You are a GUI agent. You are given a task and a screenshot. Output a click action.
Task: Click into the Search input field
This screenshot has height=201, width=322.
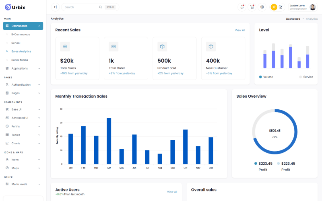(80, 7)
